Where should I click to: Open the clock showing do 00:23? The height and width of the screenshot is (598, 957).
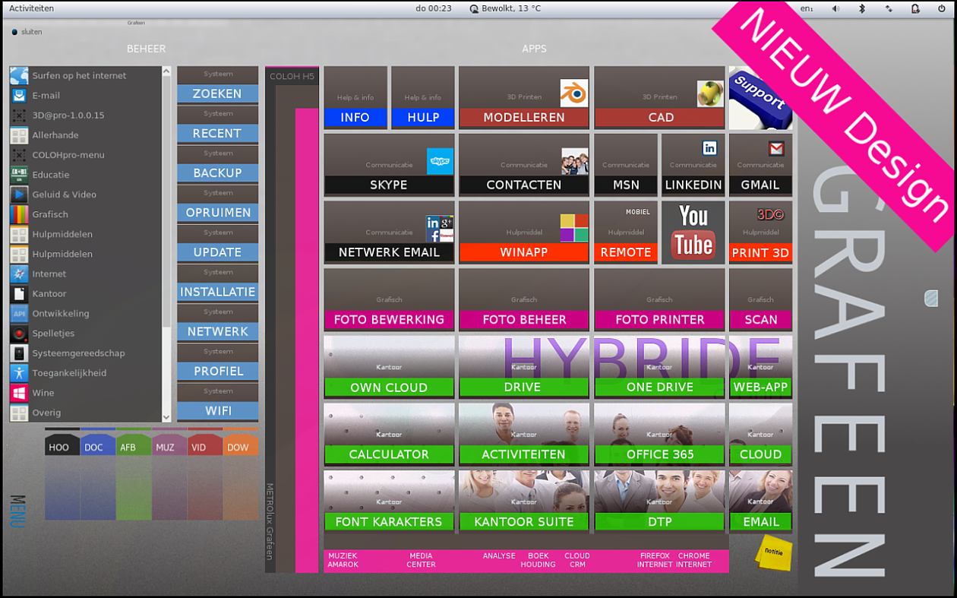[434, 8]
